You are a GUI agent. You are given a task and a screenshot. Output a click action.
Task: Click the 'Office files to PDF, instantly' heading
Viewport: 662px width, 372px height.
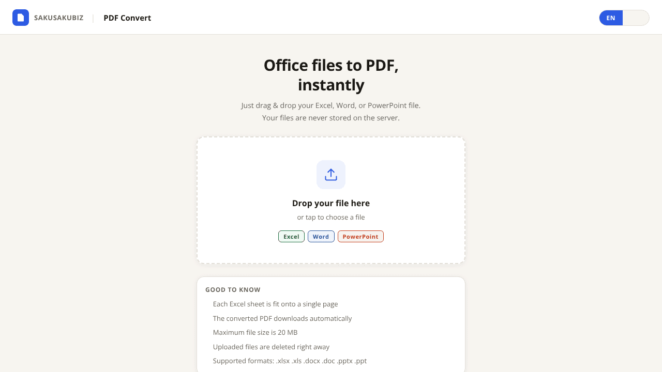[x=331, y=75]
